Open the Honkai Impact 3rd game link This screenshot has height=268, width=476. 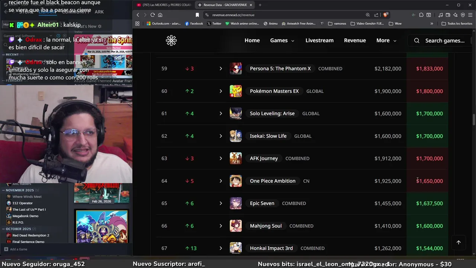tap(271, 248)
